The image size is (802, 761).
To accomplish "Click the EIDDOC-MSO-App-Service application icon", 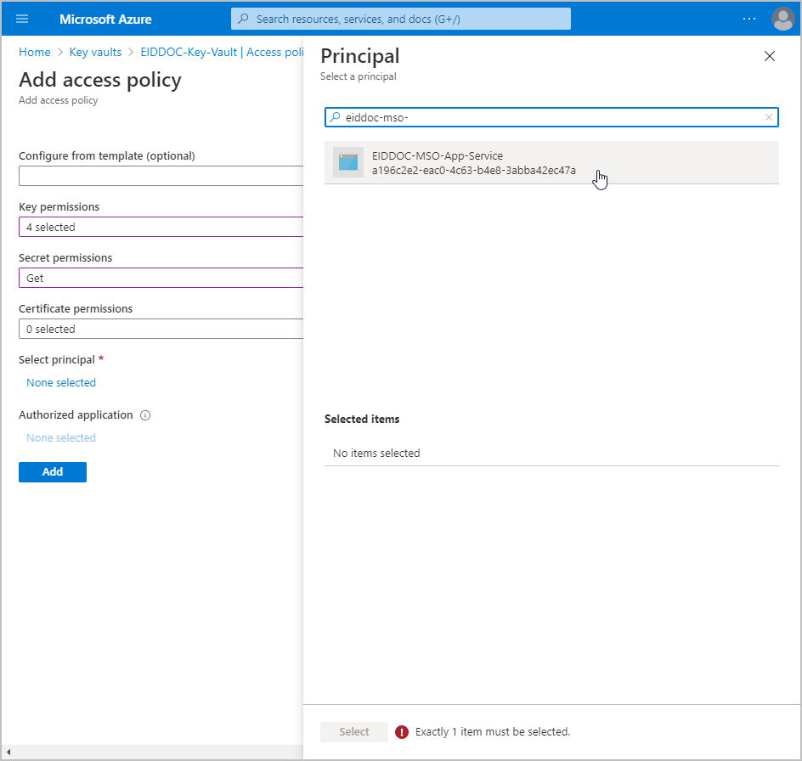I will pos(347,162).
